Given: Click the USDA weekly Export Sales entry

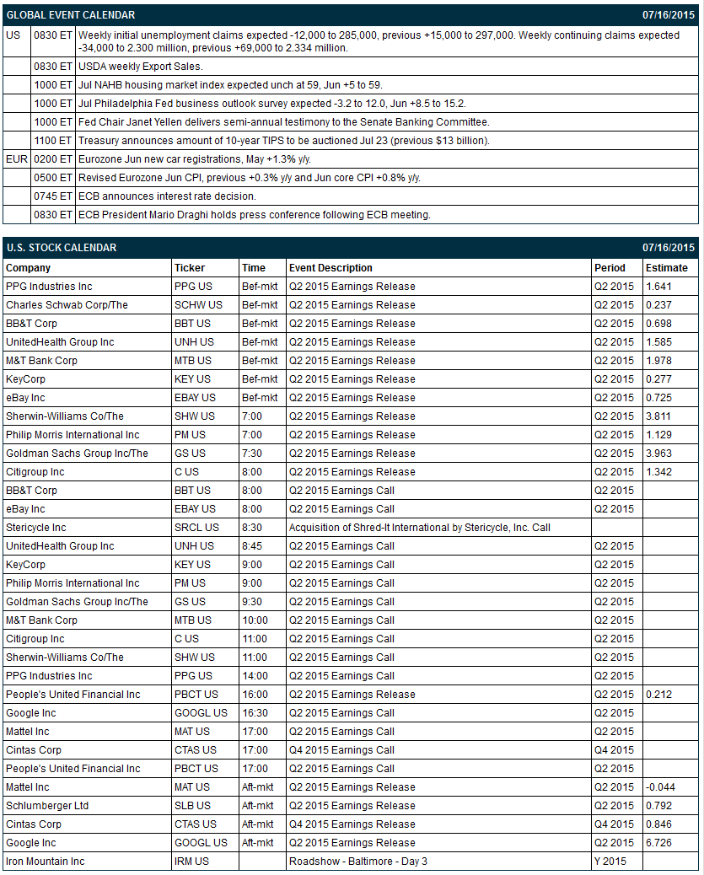Looking at the screenshot, I should 140,67.
